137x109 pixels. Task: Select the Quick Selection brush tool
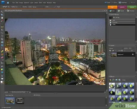2,33
